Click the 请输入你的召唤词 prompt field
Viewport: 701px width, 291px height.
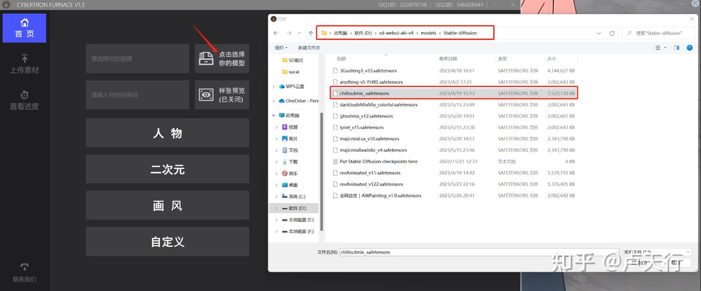pos(137,95)
